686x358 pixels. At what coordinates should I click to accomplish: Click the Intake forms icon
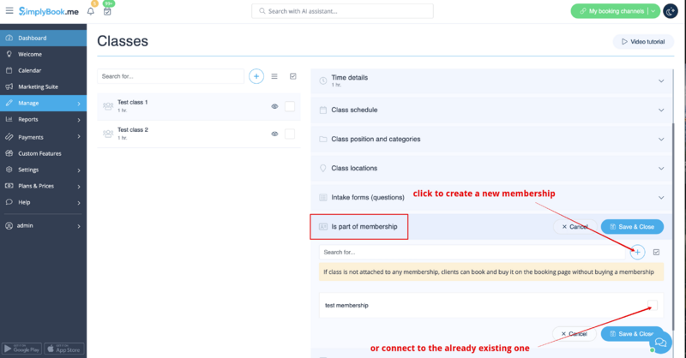[323, 198]
